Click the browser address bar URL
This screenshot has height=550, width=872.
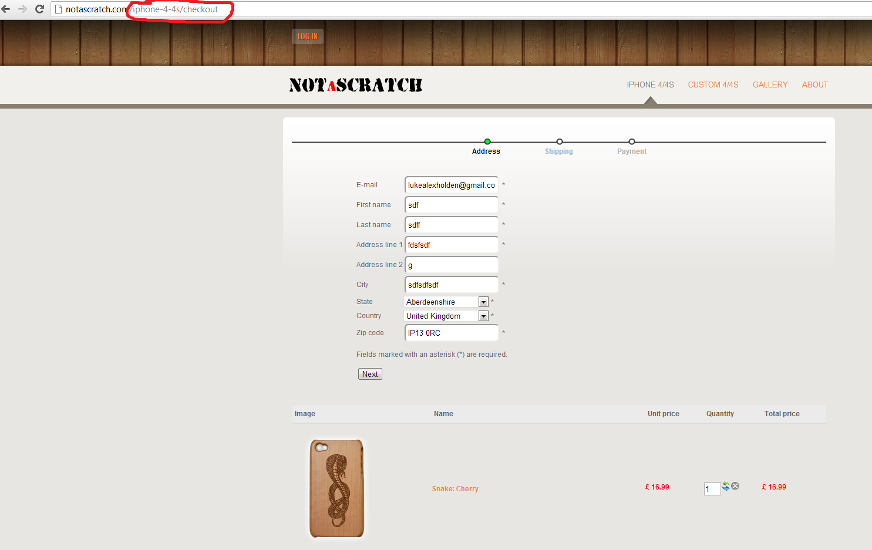click(x=142, y=9)
